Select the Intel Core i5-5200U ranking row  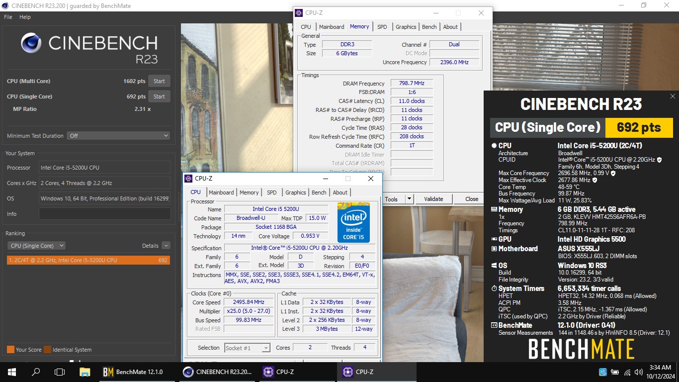pos(88,260)
